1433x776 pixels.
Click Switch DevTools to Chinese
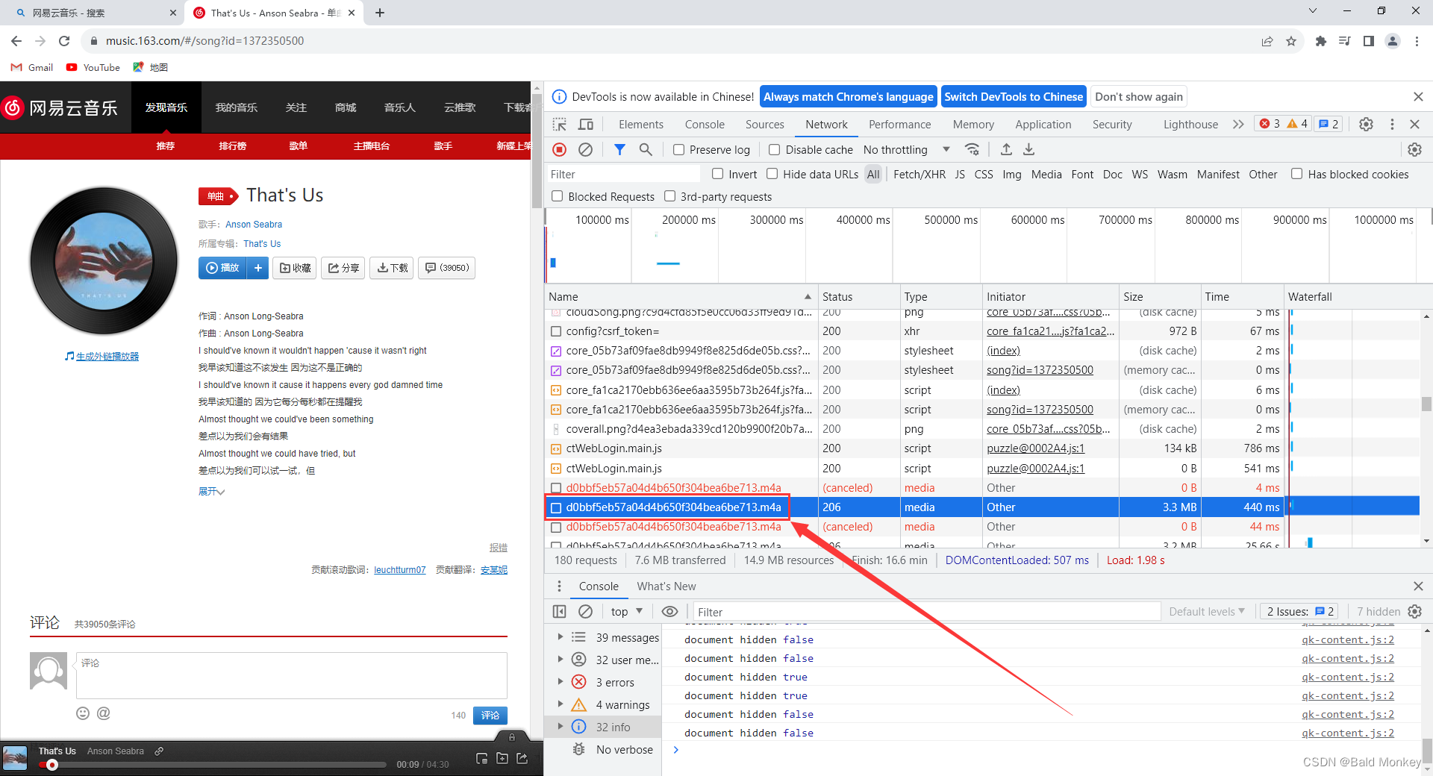pos(1013,97)
